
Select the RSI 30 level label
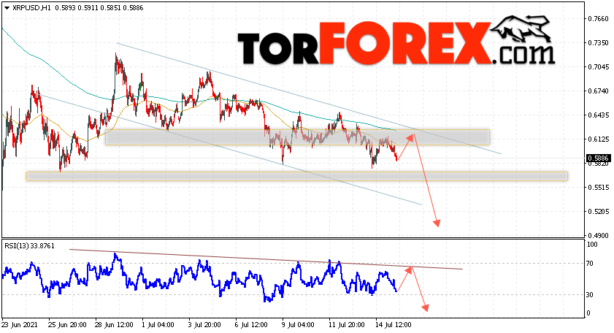tap(590, 294)
